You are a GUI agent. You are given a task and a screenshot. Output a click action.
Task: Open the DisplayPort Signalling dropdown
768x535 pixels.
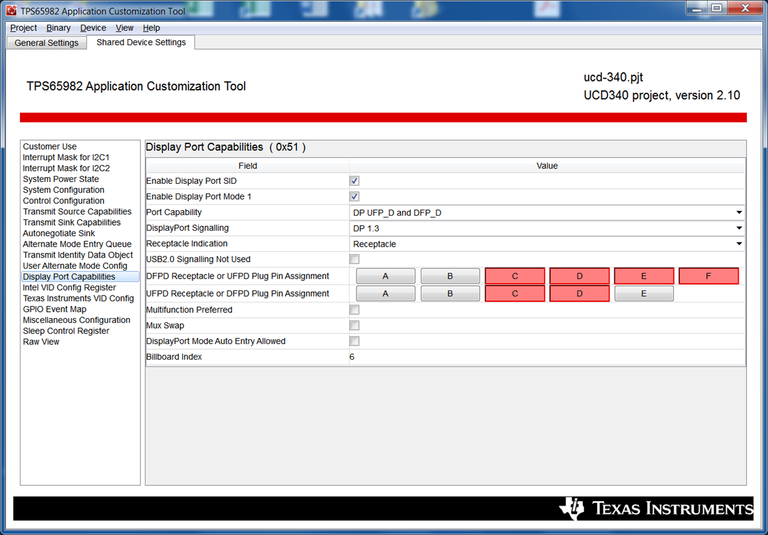pos(547,228)
